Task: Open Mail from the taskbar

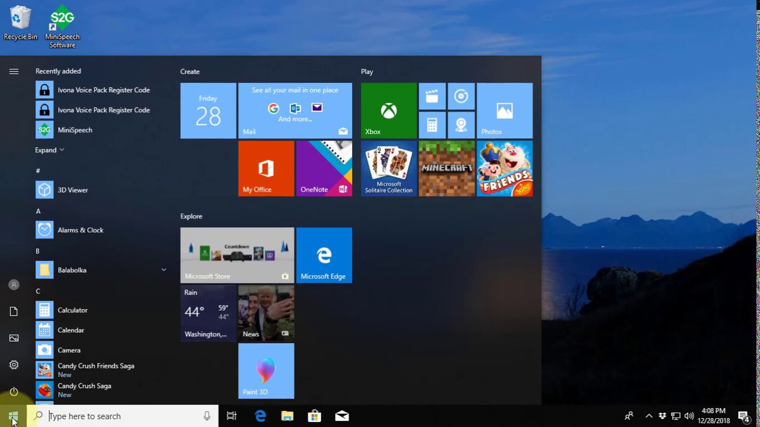Action: 342,416
